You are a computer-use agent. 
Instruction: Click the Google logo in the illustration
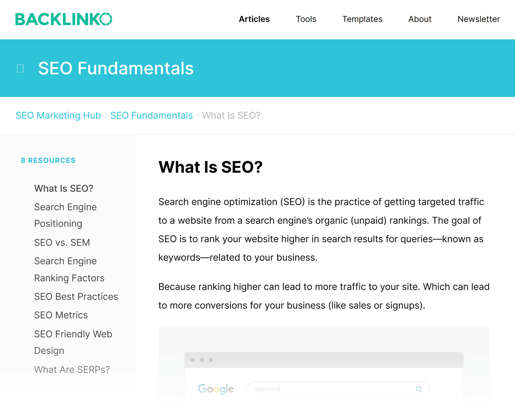tap(216, 389)
